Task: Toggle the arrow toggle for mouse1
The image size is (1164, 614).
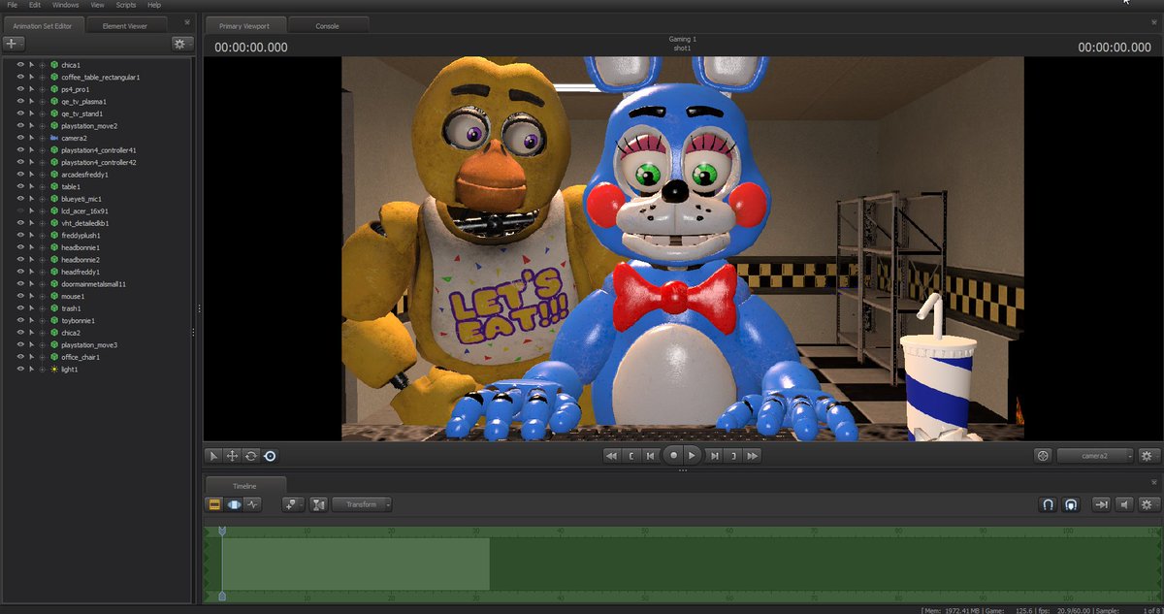Action: (31, 296)
